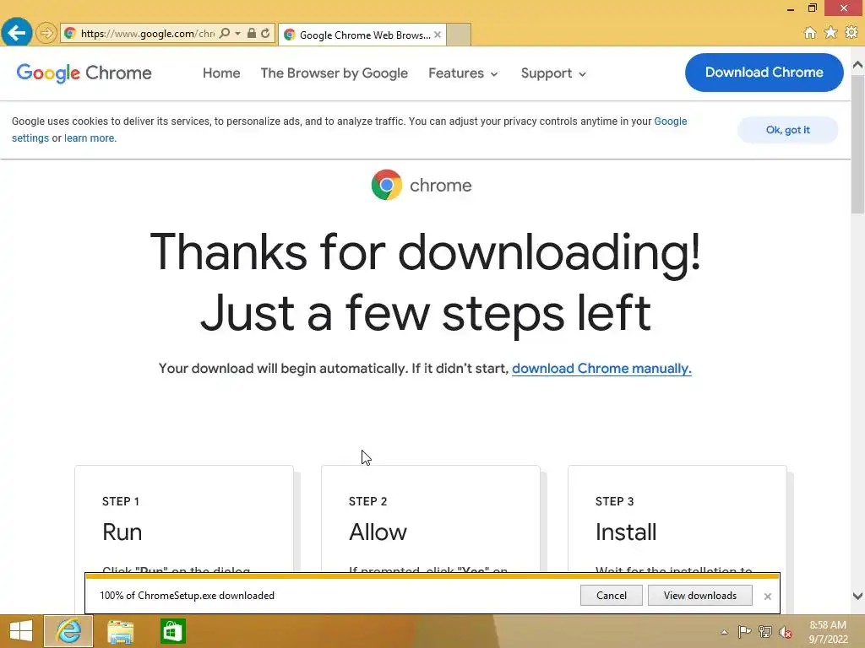
Task: Open the learn more link
Action: point(90,138)
